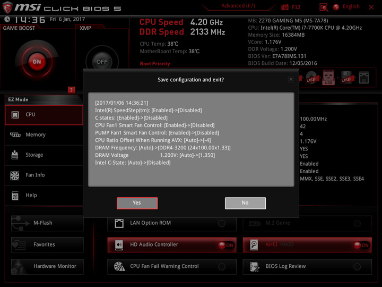Switch to Advanced (F7) mode
The width and height of the screenshot is (382, 287).
pyautogui.click(x=238, y=6)
